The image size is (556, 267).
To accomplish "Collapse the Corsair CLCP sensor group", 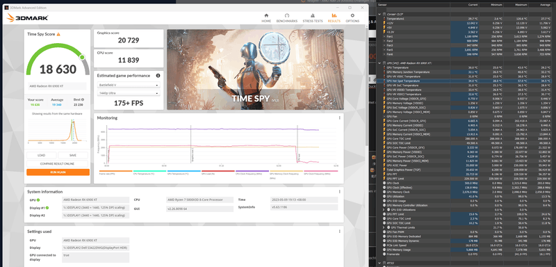I will click(379, 15).
